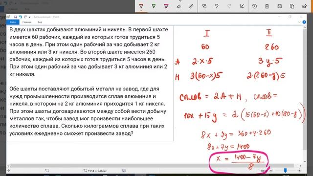
Task: Open Paint help blue question icon
Action: (304, 22)
